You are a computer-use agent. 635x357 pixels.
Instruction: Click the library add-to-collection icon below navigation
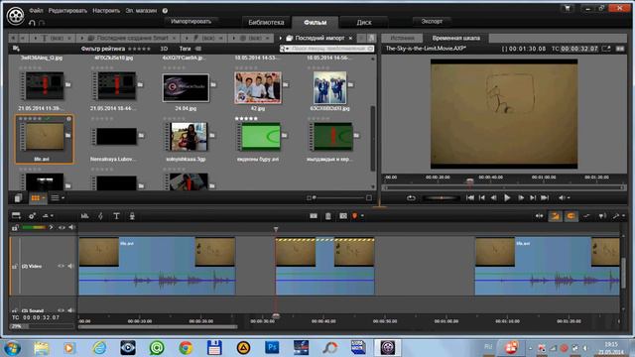pos(16,49)
